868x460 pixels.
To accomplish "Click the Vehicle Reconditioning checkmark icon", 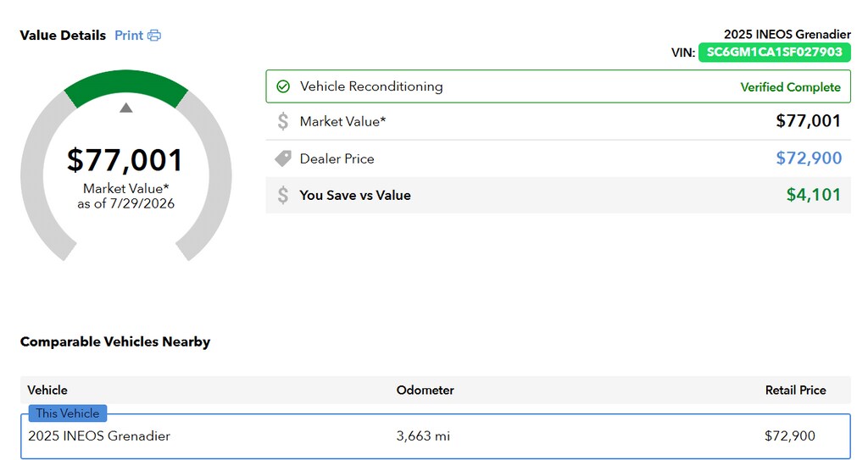I will (283, 86).
